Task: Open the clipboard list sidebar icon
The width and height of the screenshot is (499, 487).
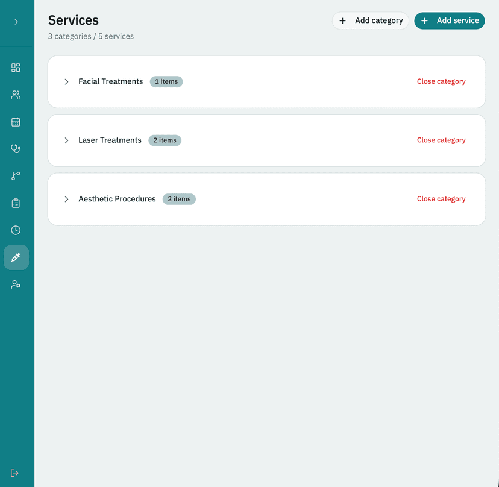Action: 16,203
